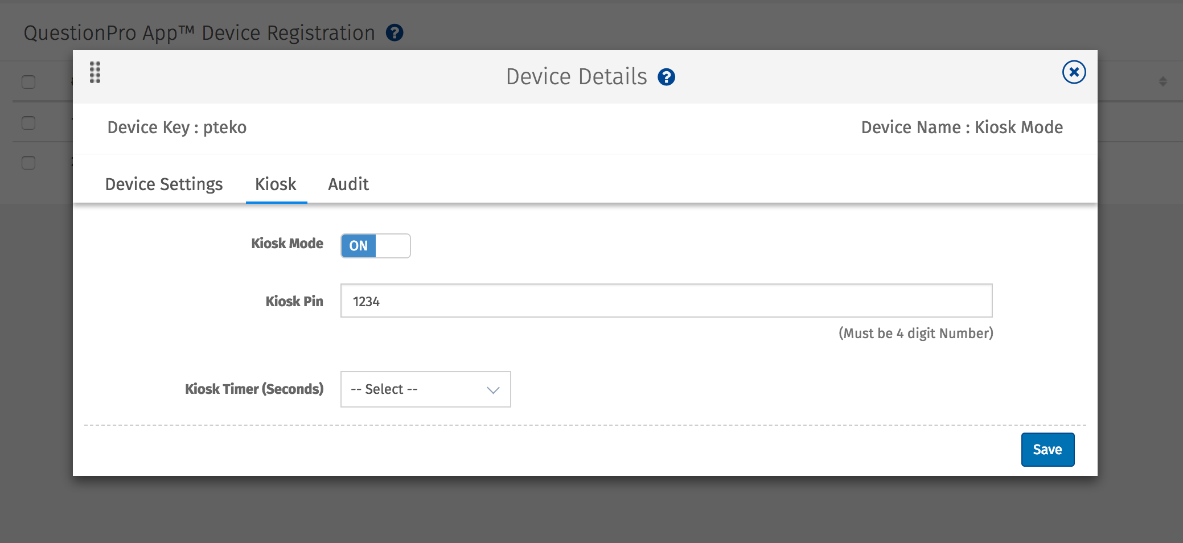Switch to the Device Settings tab
Image resolution: width=1183 pixels, height=543 pixels.
click(x=163, y=184)
